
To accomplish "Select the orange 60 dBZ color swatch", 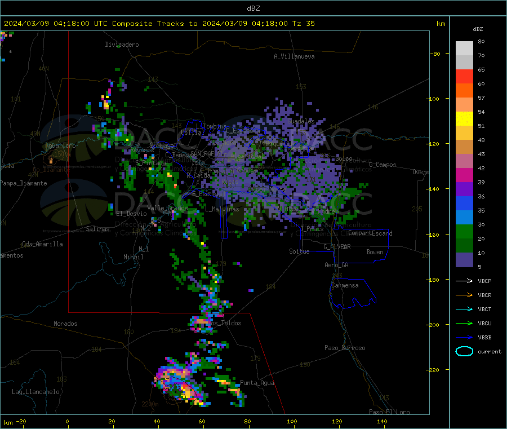I will pyautogui.click(x=464, y=91).
